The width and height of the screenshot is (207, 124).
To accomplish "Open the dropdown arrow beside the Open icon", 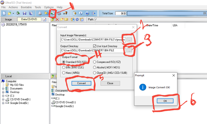I will (x=13, y=14).
